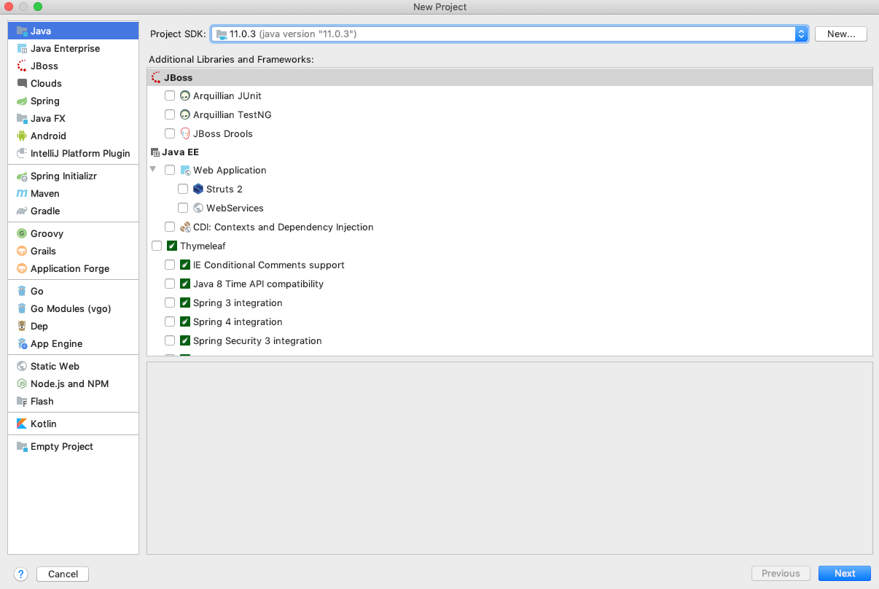Enable IE Conditional Comments support checkbox

click(x=170, y=265)
